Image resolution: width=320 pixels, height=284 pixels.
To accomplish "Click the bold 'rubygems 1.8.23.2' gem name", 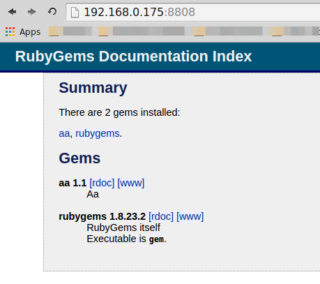I will [102, 216].
